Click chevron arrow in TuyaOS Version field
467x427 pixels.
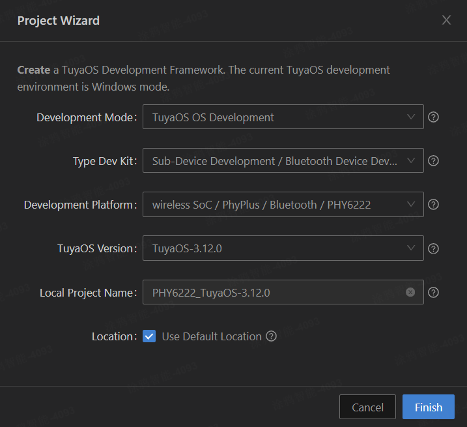pos(411,248)
